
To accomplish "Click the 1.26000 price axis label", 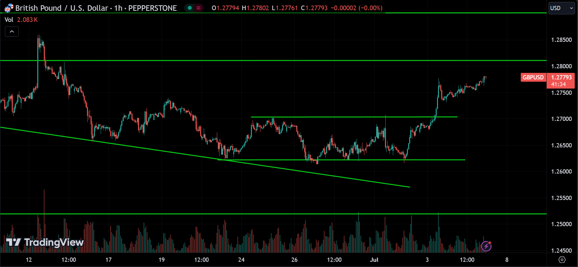I will pos(562,172).
